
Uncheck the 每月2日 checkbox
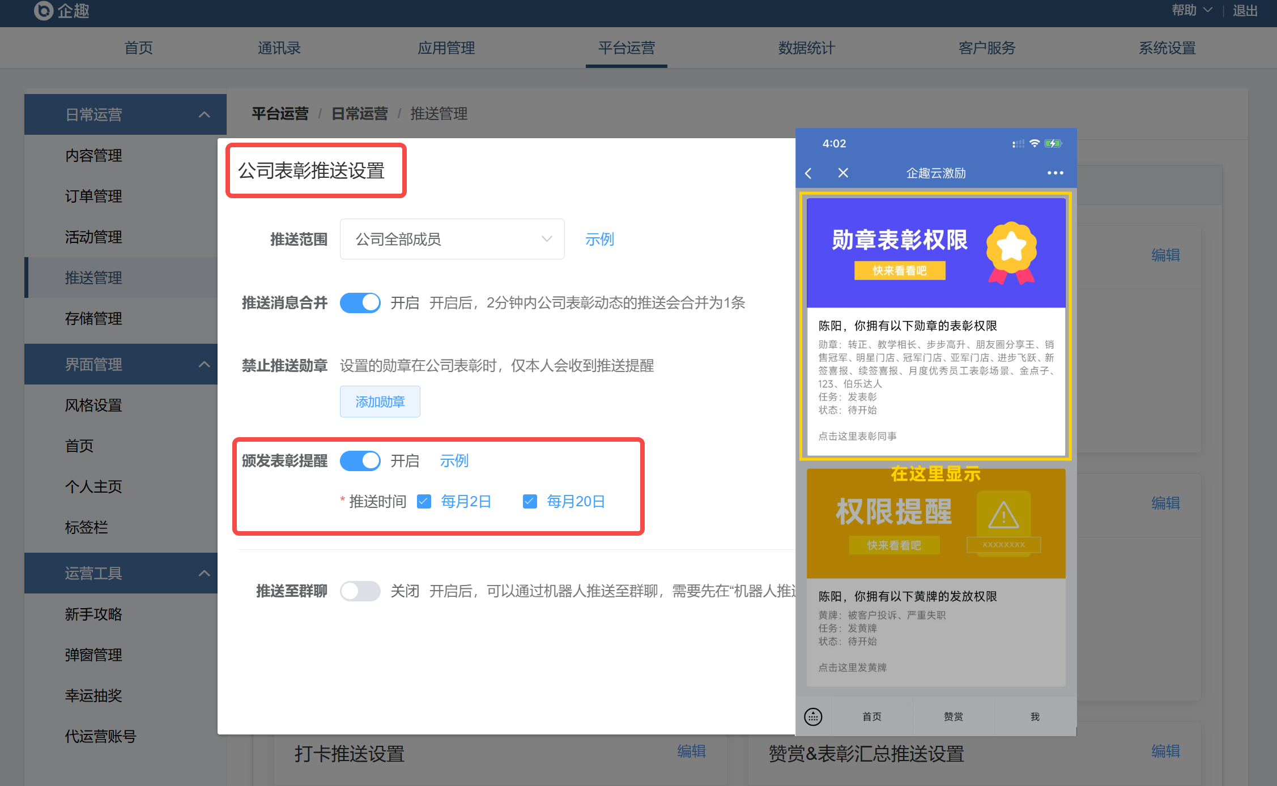pos(424,502)
